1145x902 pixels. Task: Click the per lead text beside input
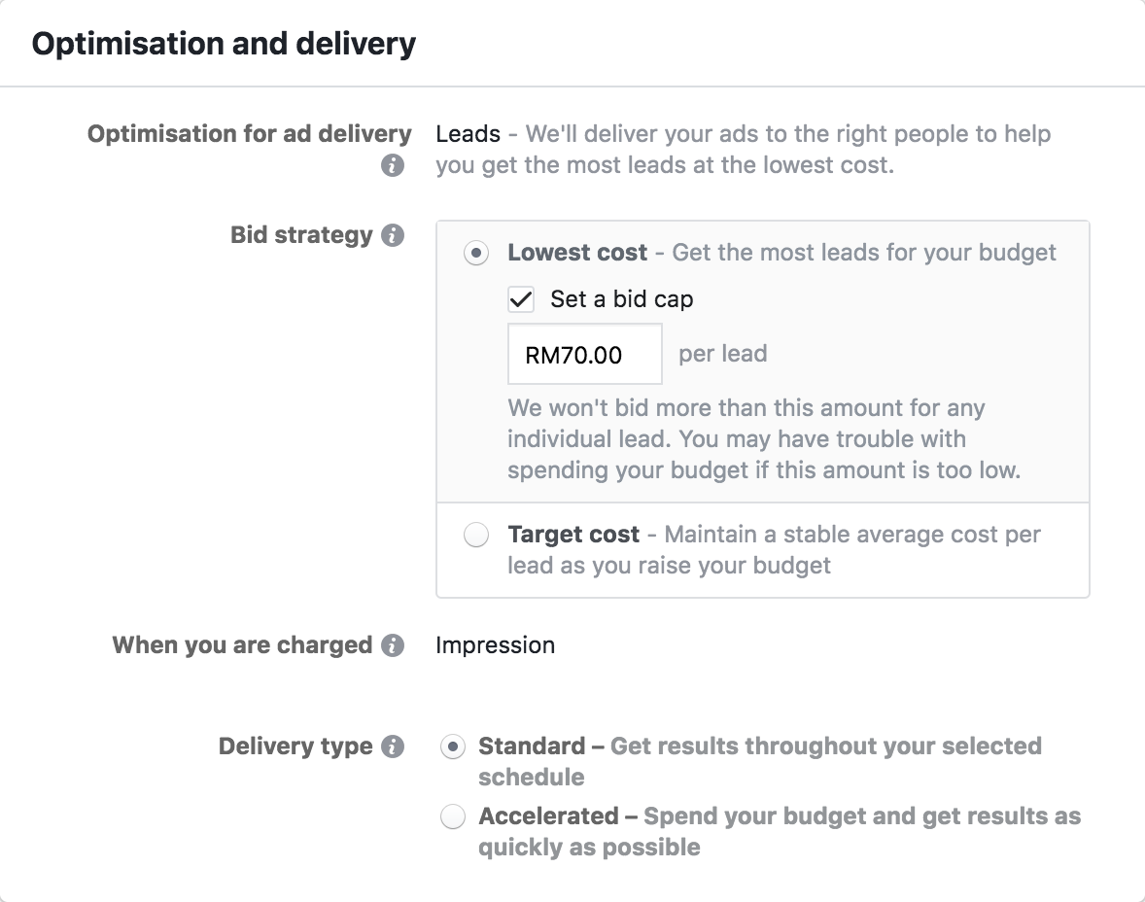723,354
